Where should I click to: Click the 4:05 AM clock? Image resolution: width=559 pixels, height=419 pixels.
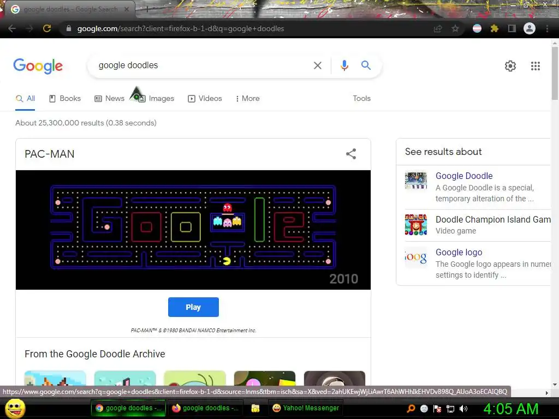[511, 409]
